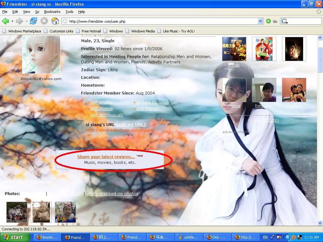Viewport: 323px width, 242px height.
Task: Go to the Home page icon
Action: (55, 21)
